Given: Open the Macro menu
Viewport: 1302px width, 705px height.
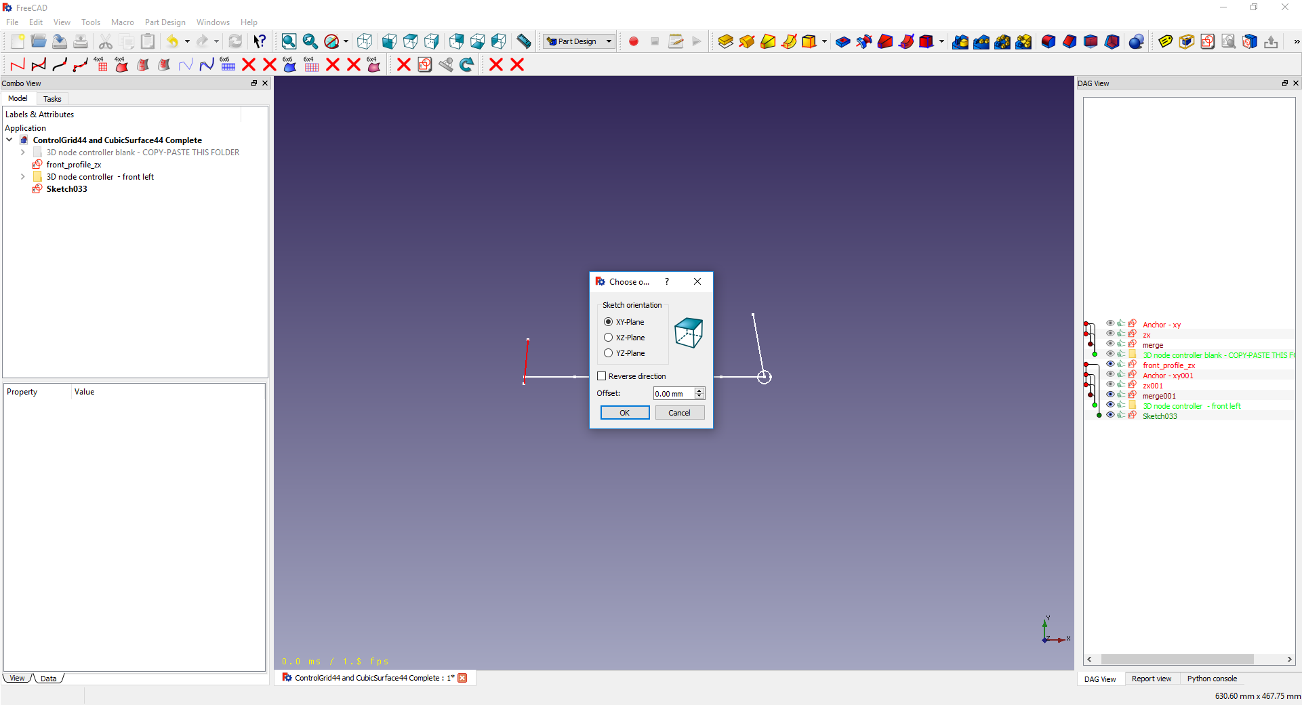Looking at the screenshot, I should click(123, 22).
